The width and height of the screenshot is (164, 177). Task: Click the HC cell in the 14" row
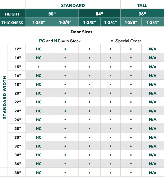38,58
